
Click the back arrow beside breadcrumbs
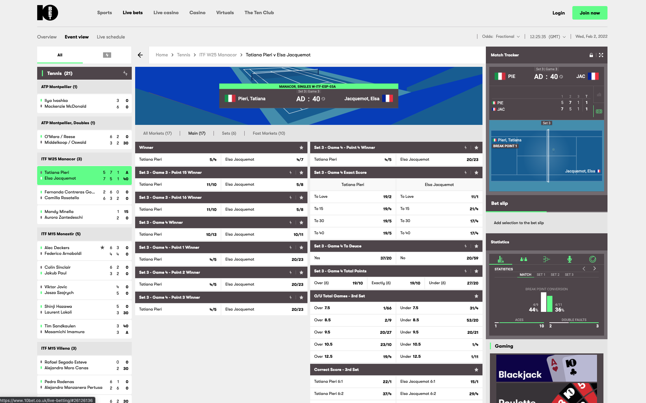point(140,55)
